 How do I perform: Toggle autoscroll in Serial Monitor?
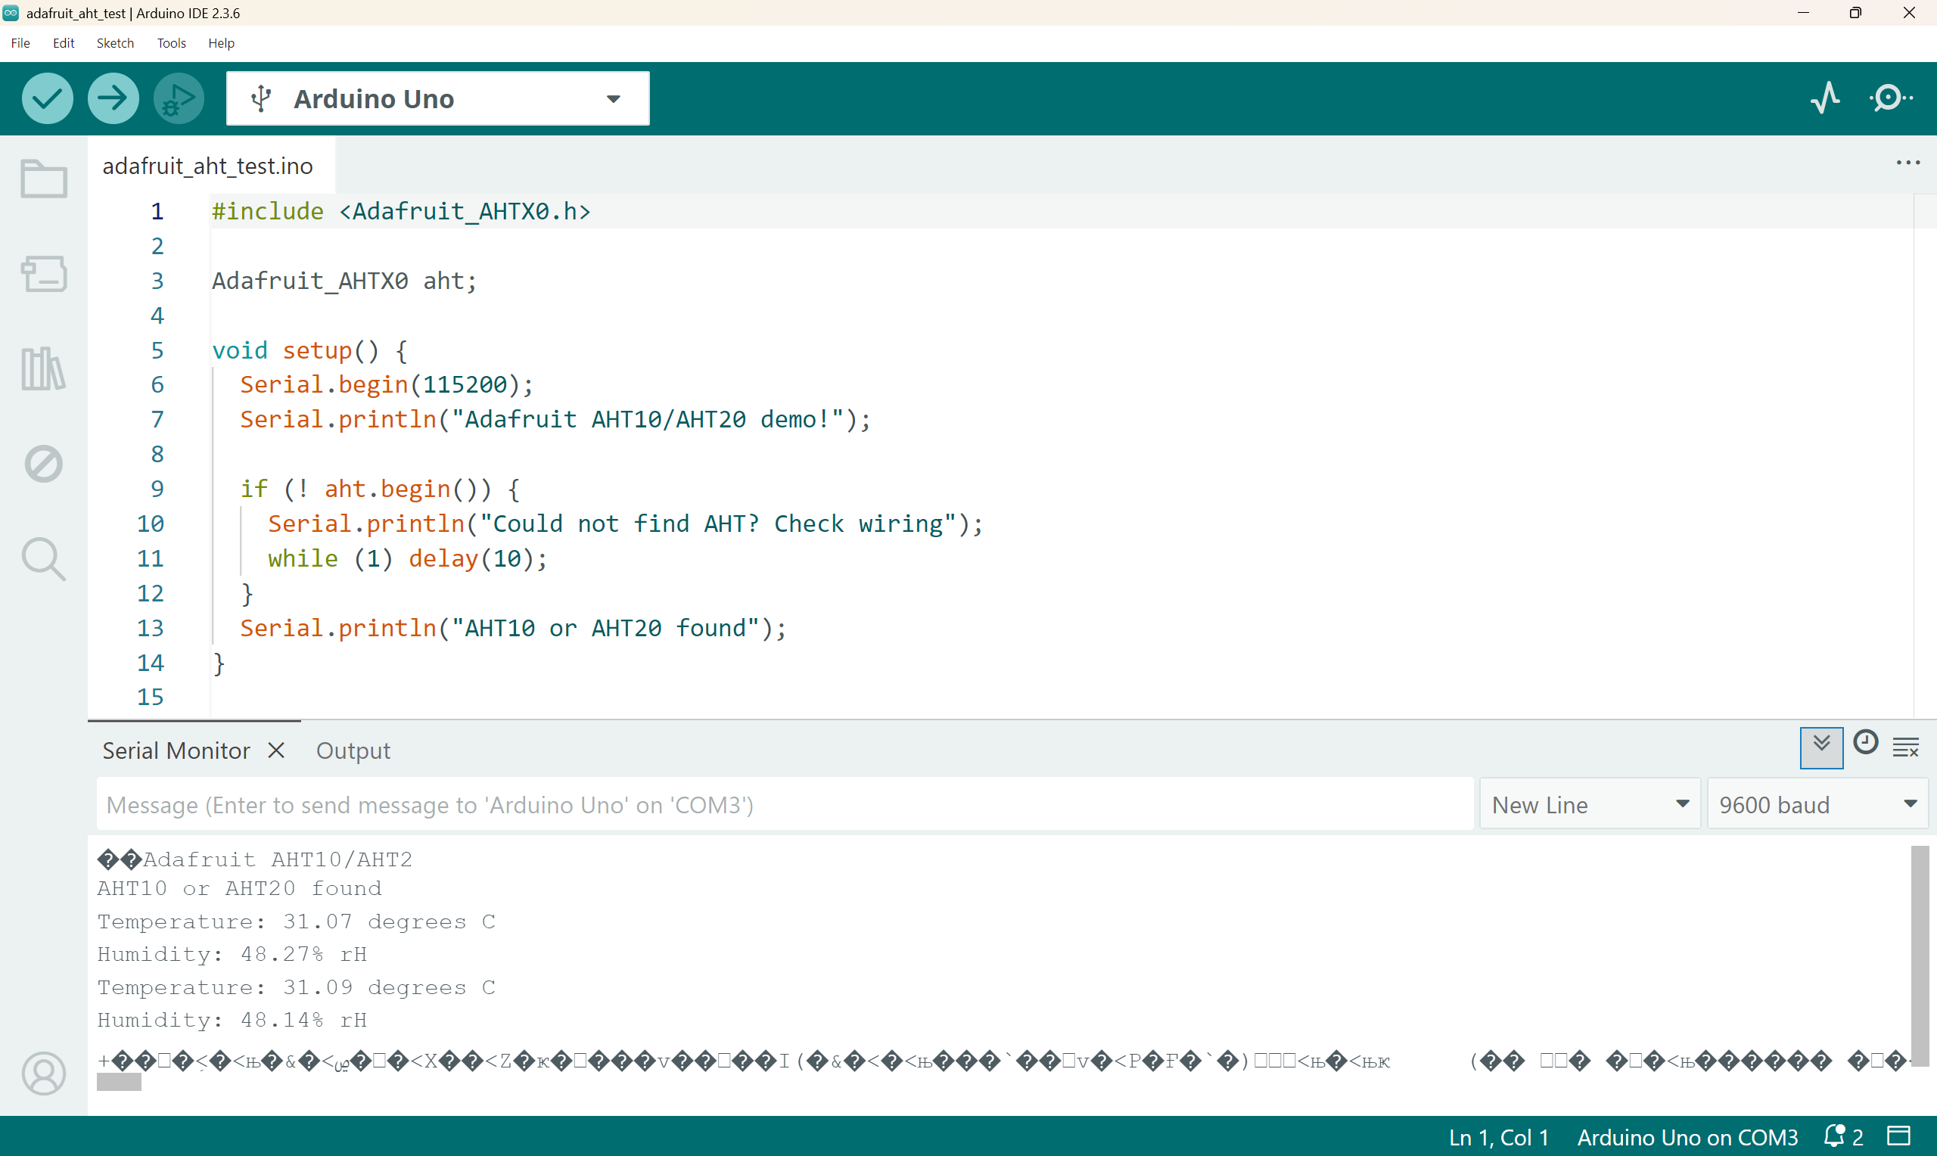[1820, 746]
